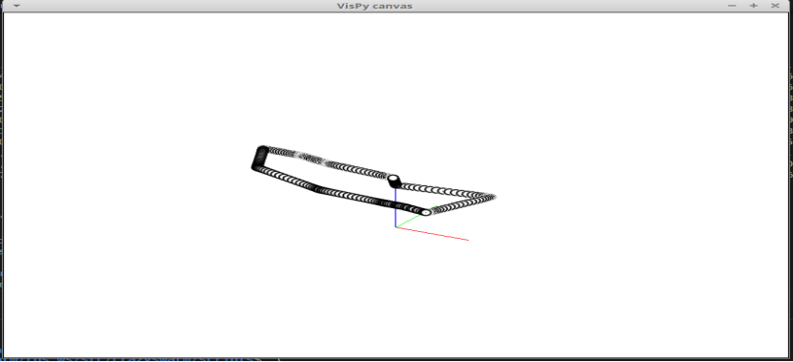Screen dimensions: 793x362
Task: Pick the white circle marker at green axis end
Action: [426, 212]
